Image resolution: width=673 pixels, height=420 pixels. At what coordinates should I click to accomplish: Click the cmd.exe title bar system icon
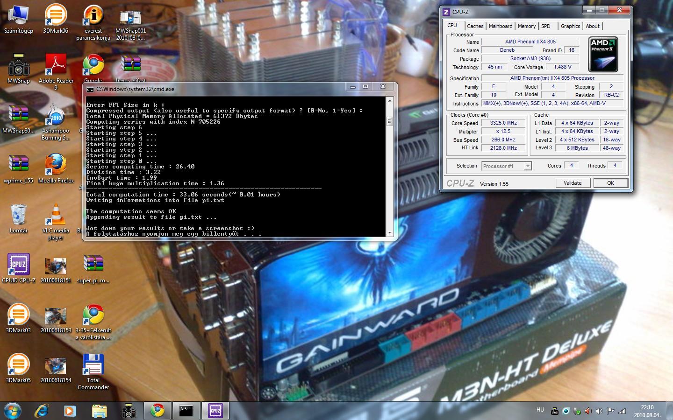point(90,89)
